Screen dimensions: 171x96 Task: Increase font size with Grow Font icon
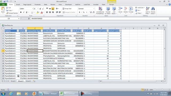pos(40,9)
